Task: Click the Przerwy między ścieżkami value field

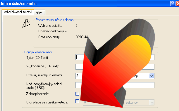Action: point(80,76)
